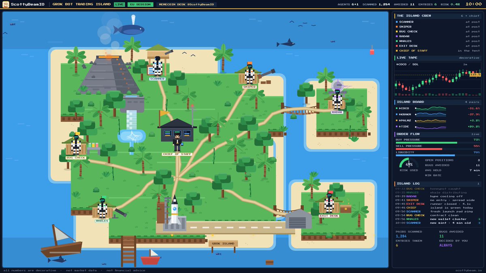Click the ScottyBeamIO logo icon
The width and height of the screenshot is (486, 273).
(6, 4)
